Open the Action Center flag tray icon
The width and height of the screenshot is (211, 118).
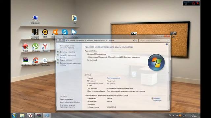(177, 115)
